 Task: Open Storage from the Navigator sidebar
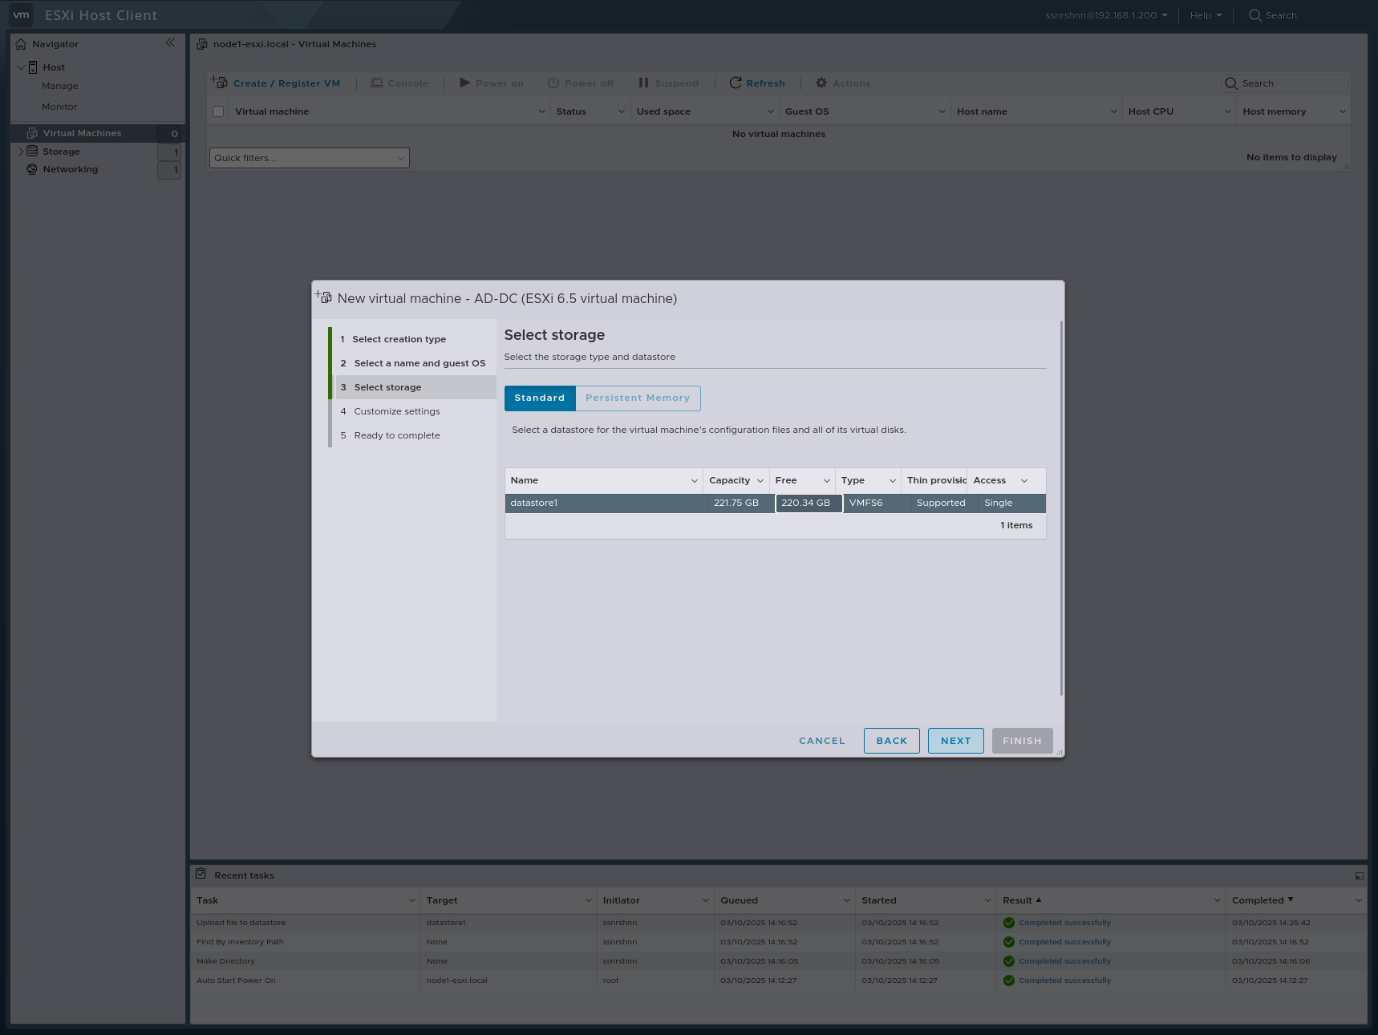click(x=60, y=151)
